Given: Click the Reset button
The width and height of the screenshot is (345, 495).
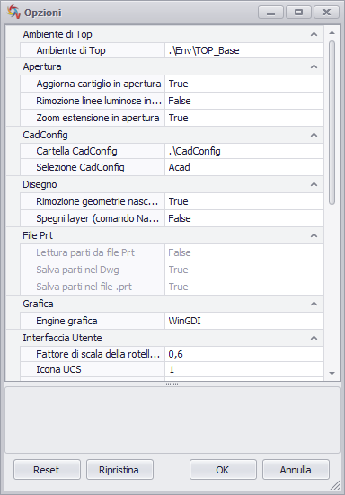Looking at the screenshot, I should tap(47, 470).
